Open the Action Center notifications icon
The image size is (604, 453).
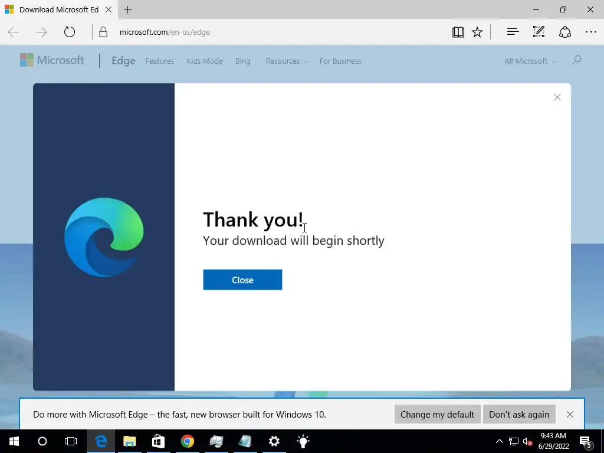tap(586, 441)
